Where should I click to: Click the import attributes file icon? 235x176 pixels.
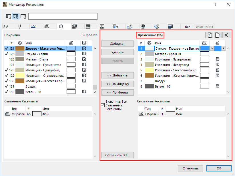(209, 35)
